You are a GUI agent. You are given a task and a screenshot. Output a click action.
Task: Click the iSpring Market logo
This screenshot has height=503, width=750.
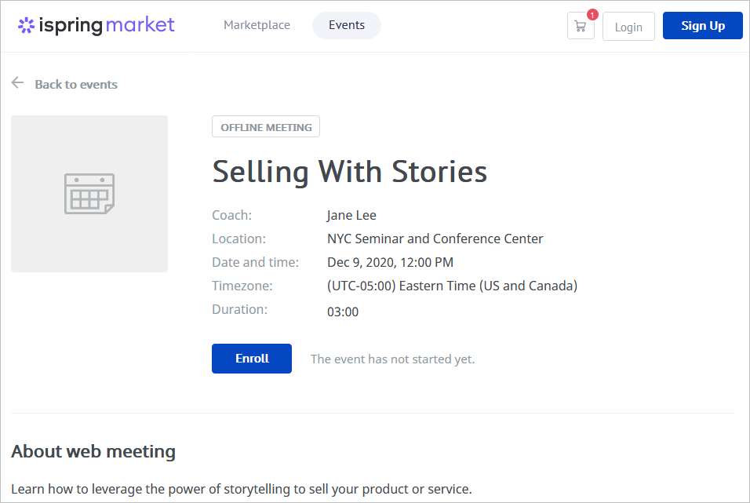click(x=96, y=25)
